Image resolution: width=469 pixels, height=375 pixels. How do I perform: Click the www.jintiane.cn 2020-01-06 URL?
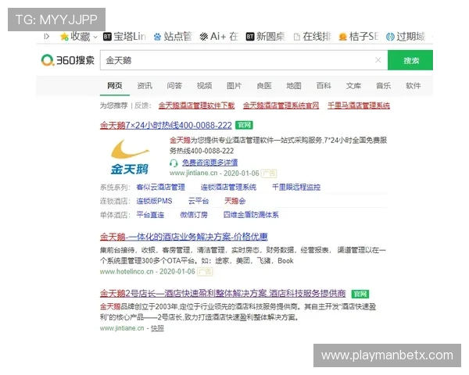pos(214,173)
